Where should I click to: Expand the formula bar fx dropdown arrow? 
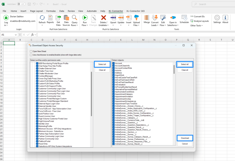click(x=35, y=35)
